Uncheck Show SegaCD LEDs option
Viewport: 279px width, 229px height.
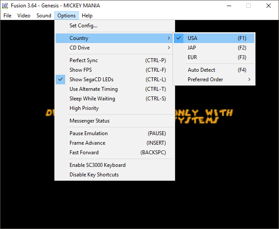tap(91, 80)
